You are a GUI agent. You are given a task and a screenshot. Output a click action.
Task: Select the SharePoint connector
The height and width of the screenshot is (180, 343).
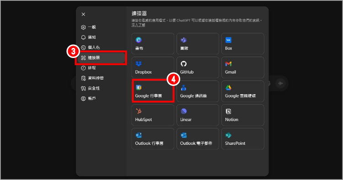coord(243,139)
